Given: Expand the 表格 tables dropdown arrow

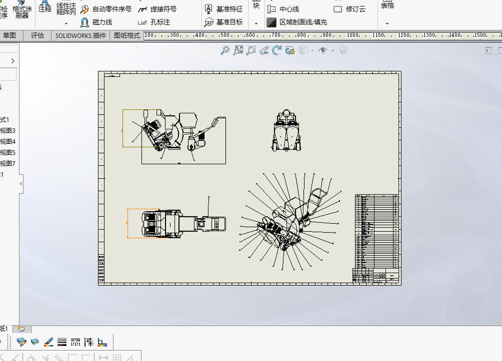Looking at the screenshot, I should (387, 23).
